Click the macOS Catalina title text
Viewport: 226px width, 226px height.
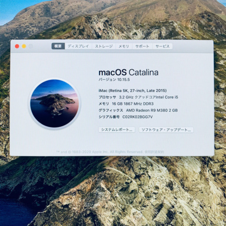(x=128, y=72)
